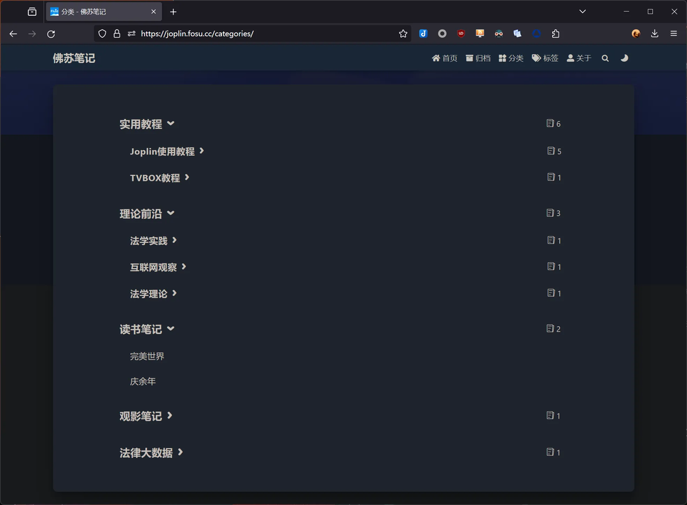Open the site search magnifier

point(605,57)
